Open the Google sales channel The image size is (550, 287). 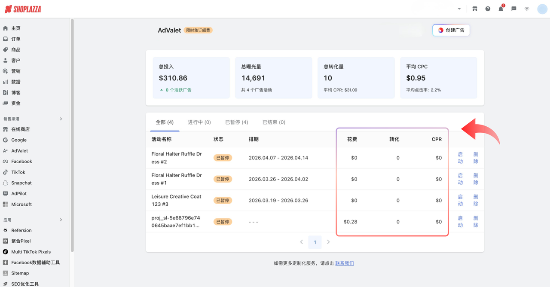(19, 140)
